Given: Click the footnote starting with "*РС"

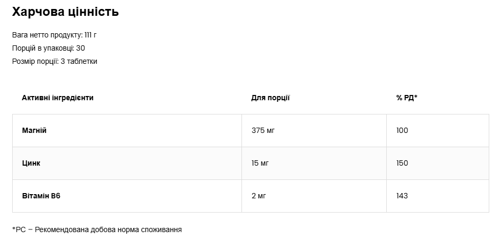Looking at the screenshot, I should click(97, 230).
